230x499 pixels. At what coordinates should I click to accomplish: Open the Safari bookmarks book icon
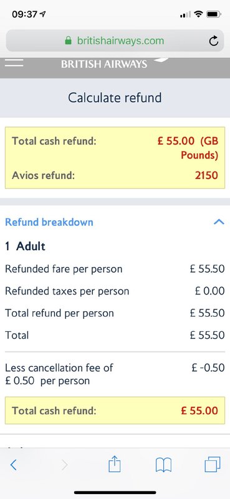pos(163,465)
